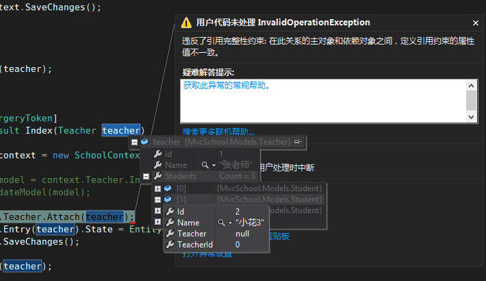Viewport: 486px width, 281px height.
Task: Select the student Id property value 2
Action: [x=238, y=212]
